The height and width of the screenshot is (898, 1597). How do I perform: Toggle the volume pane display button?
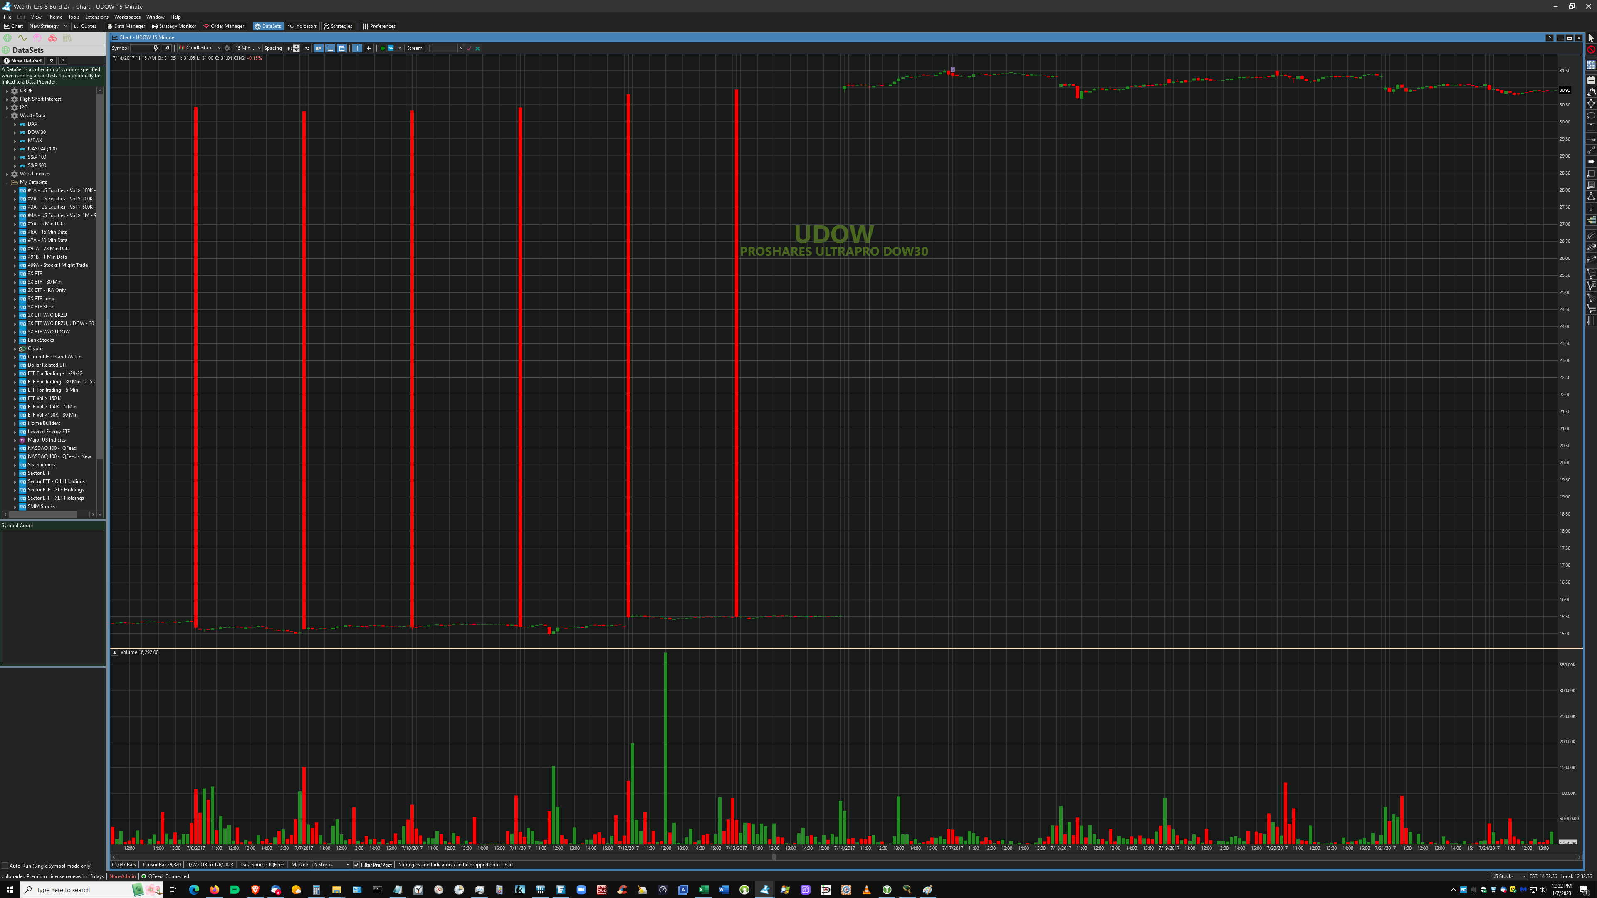click(x=331, y=48)
